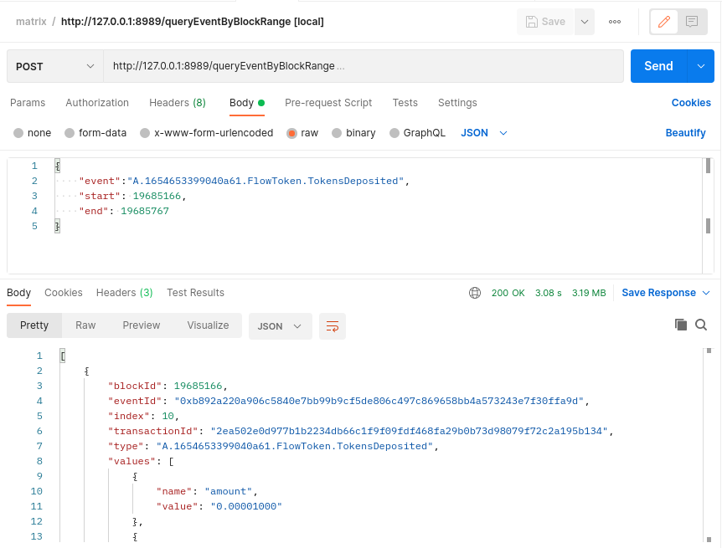This screenshot has width=722, height=548.
Task: Select the request Body tab
Action: point(247,103)
